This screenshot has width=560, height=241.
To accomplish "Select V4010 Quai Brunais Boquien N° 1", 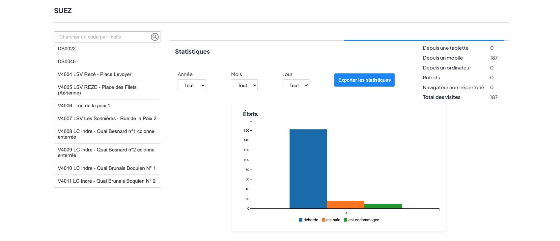I will (107, 168).
